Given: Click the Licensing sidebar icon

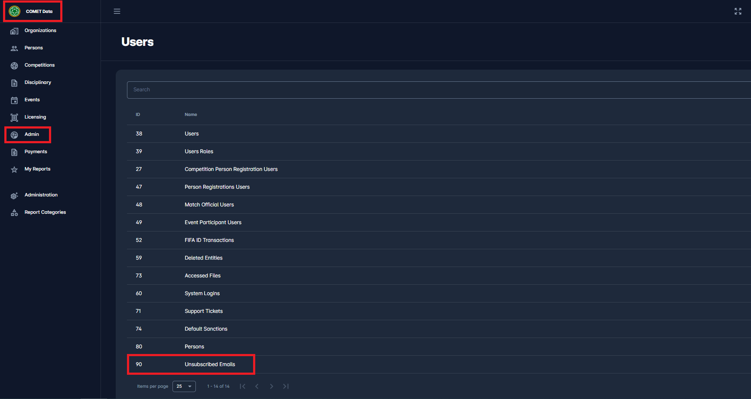Looking at the screenshot, I should point(14,117).
